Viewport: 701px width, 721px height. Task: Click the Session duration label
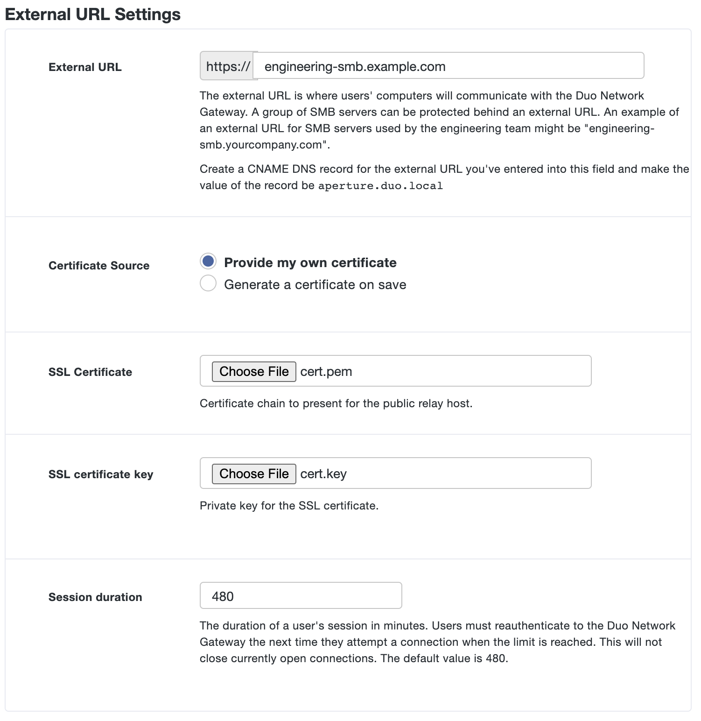click(95, 596)
